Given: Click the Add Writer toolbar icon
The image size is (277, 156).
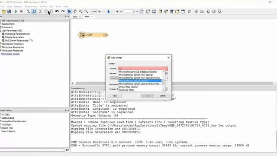Looking at the screenshot, I should (x=166, y=12).
